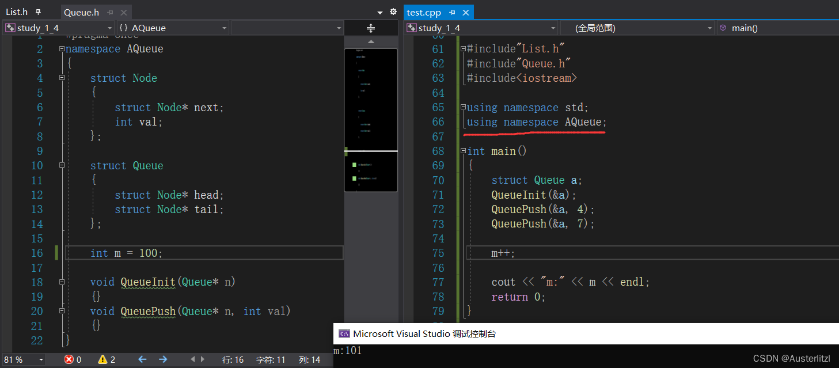Click the code minimap preview in Queue.h
Viewport: 839px width, 368px height.
coord(371,120)
